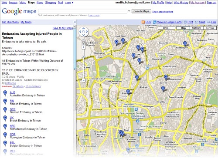Click the hand icon at pan control center
The width and height of the screenshot is (218, 158).
click(84, 32)
